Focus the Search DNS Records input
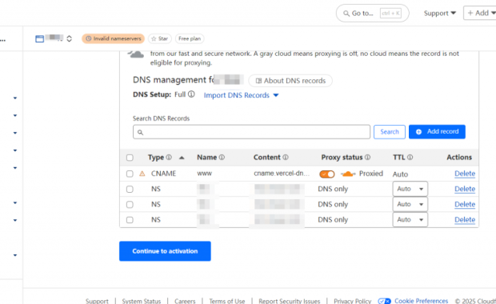This screenshot has height=304, width=496. (251, 132)
